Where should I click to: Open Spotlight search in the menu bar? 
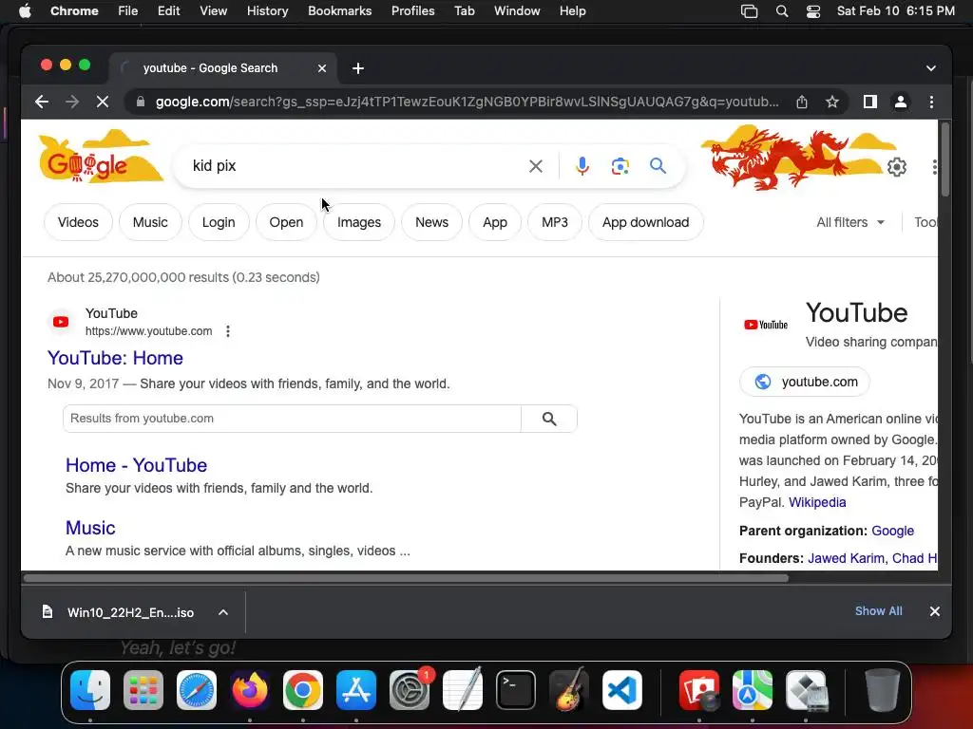[782, 11]
